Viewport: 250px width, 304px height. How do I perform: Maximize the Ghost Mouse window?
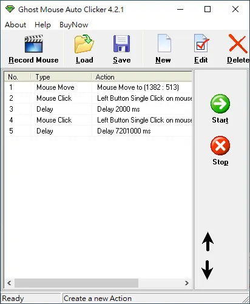(208, 9)
